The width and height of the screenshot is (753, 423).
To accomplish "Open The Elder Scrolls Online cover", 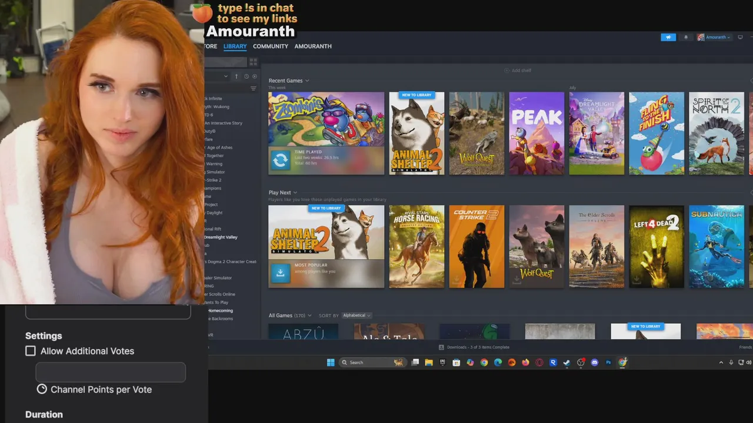I will pyautogui.click(x=597, y=247).
